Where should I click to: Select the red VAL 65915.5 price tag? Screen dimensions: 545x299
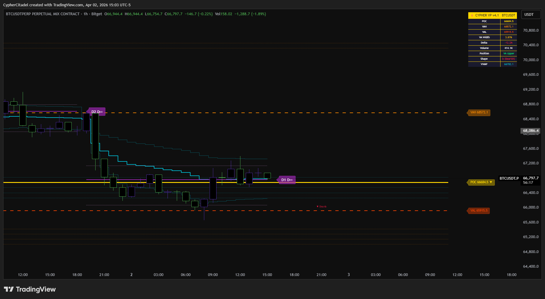[x=478, y=211]
